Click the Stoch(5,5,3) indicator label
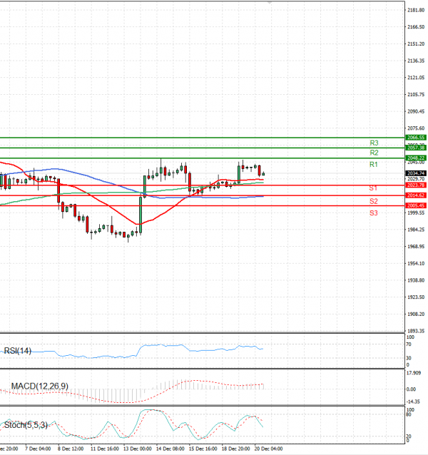The height and width of the screenshot is (455, 428). 26,425
